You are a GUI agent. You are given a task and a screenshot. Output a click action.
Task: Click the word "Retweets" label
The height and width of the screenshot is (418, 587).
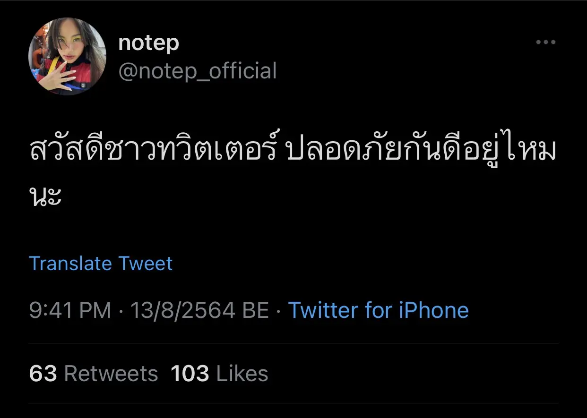[111, 374]
